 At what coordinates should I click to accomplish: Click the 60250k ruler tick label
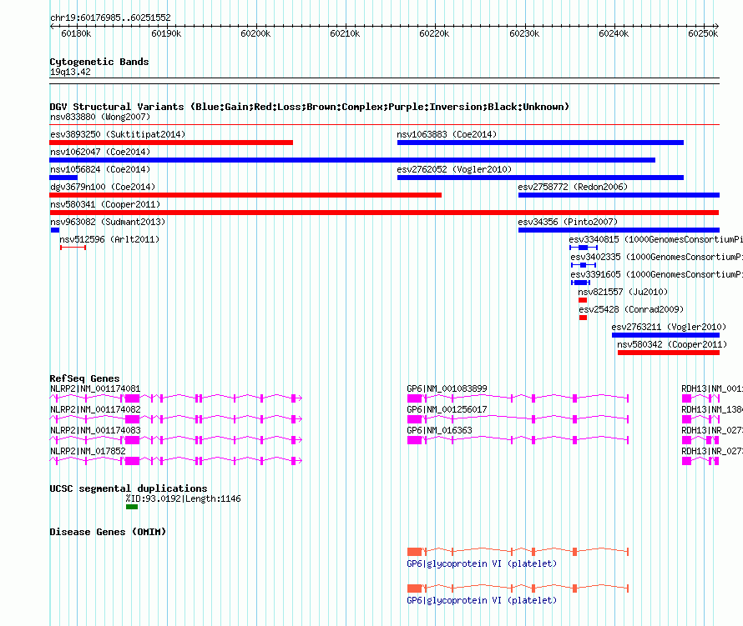pyautogui.click(x=703, y=33)
